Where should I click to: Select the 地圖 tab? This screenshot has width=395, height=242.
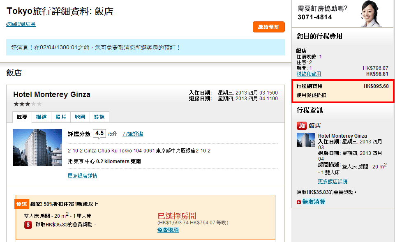tap(80, 117)
